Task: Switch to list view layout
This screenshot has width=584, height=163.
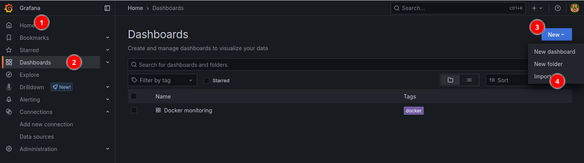Action: 469,80
